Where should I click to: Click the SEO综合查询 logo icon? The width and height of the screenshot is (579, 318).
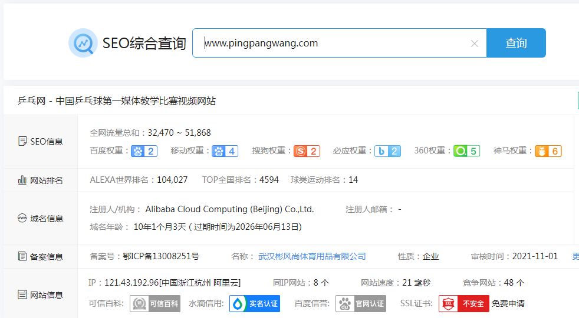click(x=83, y=43)
